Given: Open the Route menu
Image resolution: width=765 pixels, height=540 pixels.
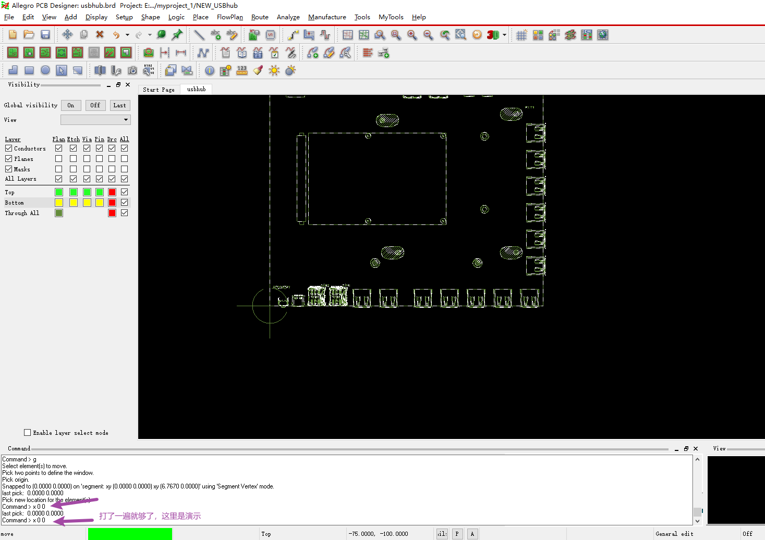Looking at the screenshot, I should point(260,17).
